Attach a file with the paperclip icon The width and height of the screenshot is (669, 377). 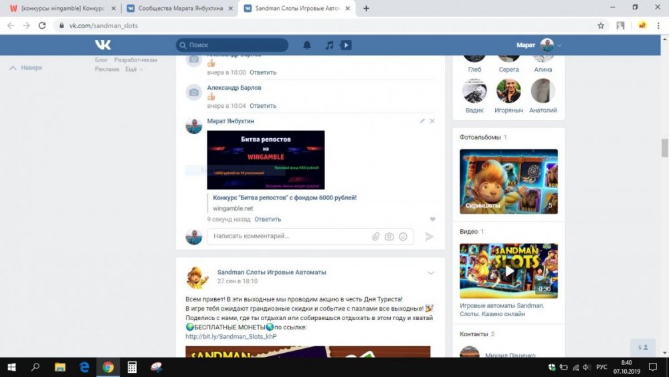pyautogui.click(x=376, y=236)
